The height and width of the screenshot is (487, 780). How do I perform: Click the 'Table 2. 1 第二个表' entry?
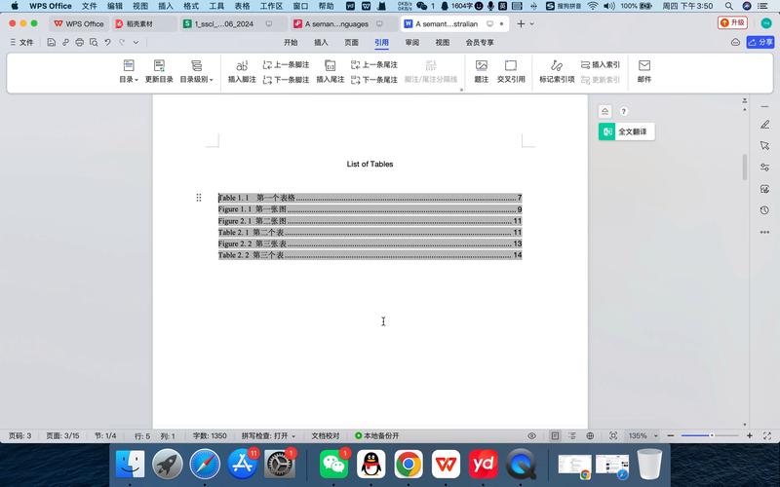coord(370,232)
